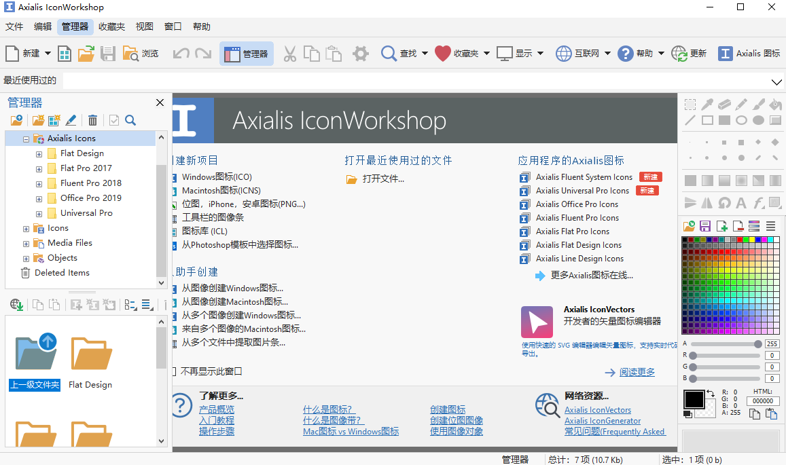This screenshot has height=465, width=786.
Task: Click the open folder toolbar icon
Action: pyautogui.click(x=86, y=53)
